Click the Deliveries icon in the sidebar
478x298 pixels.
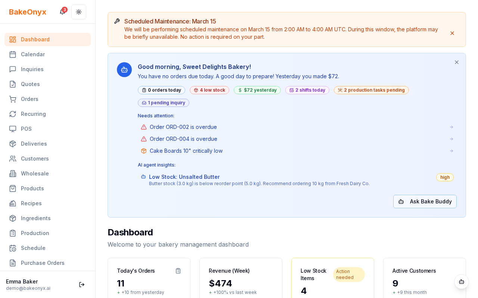pos(13,144)
